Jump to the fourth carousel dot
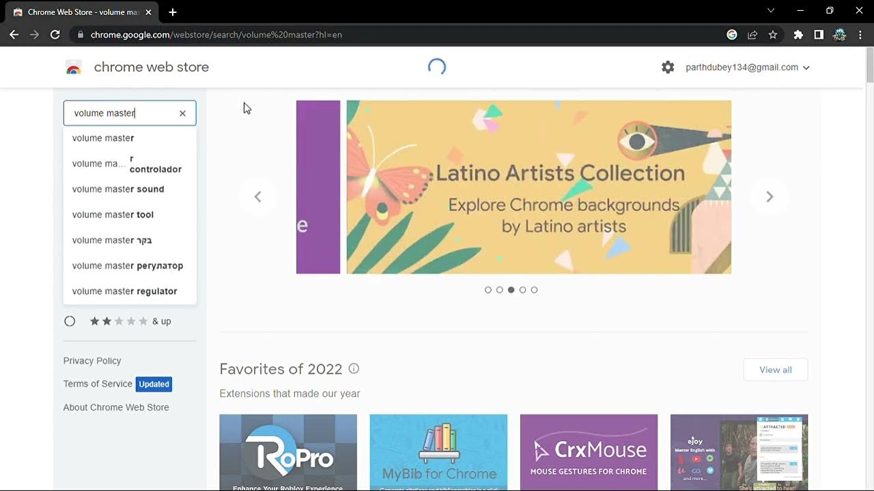 pos(522,290)
